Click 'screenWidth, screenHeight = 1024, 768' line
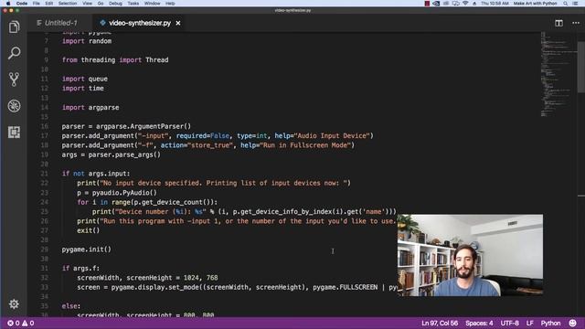The height and width of the screenshot is (329, 585). (x=147, y=278)
